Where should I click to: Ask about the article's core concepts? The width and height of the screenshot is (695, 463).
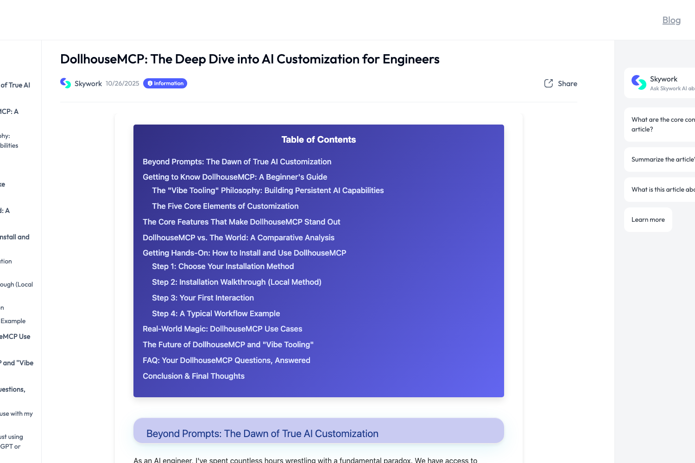tap(663, 124)
